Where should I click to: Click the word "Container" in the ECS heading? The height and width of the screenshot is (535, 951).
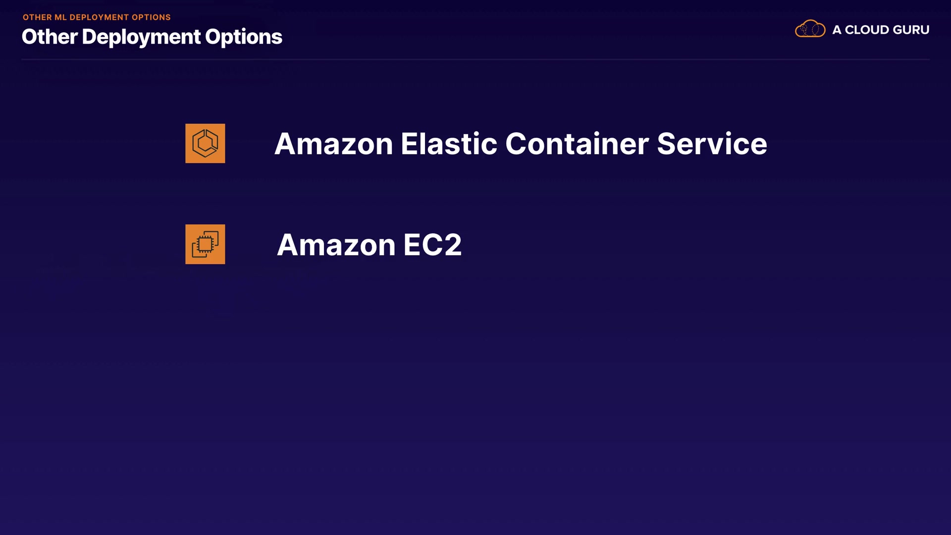point(577,144)
